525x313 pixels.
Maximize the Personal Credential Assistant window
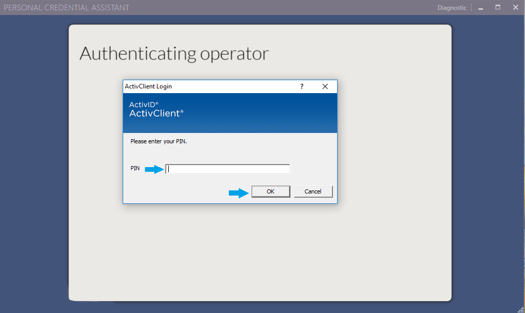(498, 7)
